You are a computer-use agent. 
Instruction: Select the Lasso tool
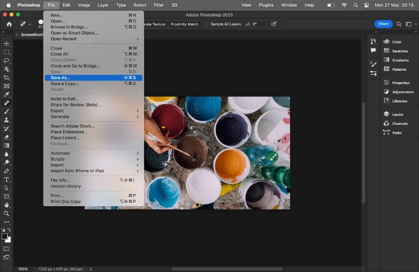click(x=6, y=61)
